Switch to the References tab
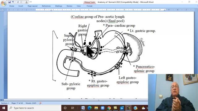The height and width of the screenshot is (111, 198). coord(46,6)
